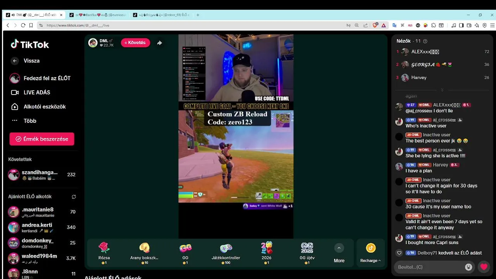Open a new browser tab

coord(198,15)
